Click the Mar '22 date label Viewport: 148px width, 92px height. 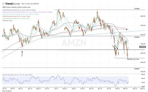point(126,89)
